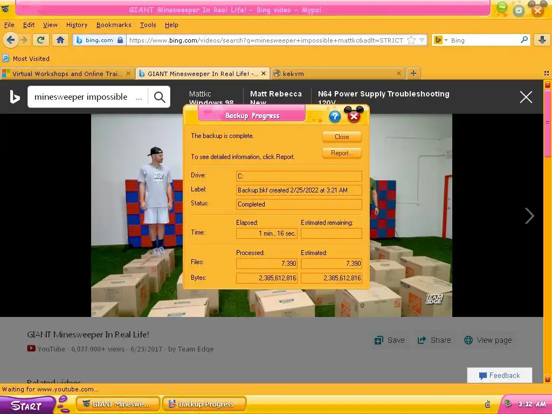Viewport: 552px width, 414px height.
Task: Open the View menu
Action: pos(50,25)
